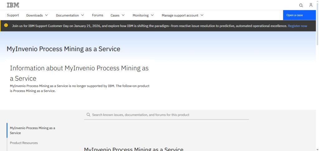Click the magnifier icon in product search

coord(88,115)
